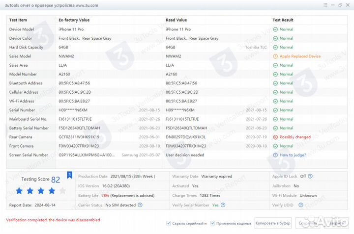Click the No SIM detected text
This screenshot has height=234, width=354.
[120, 205]
